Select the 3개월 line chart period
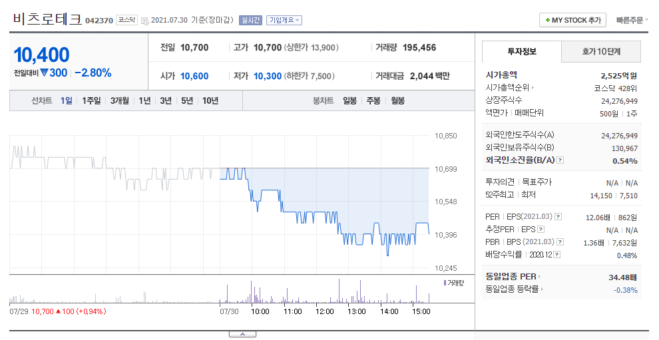This screenshot has width=659, height=340. (119, 101)
